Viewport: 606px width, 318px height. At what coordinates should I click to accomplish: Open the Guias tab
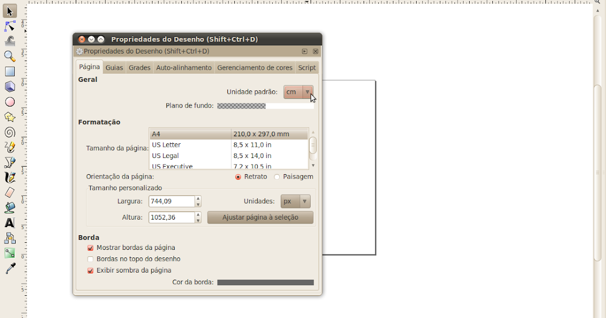[114, 68]
